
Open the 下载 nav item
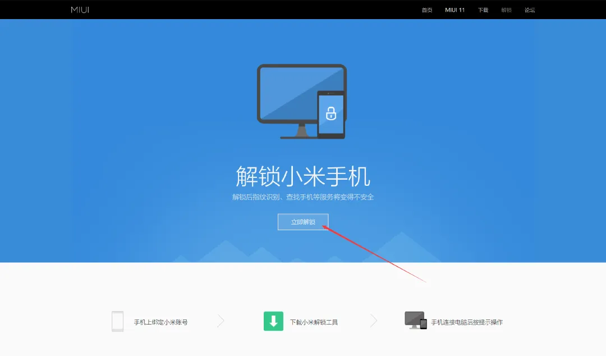(x=483, y=10)
